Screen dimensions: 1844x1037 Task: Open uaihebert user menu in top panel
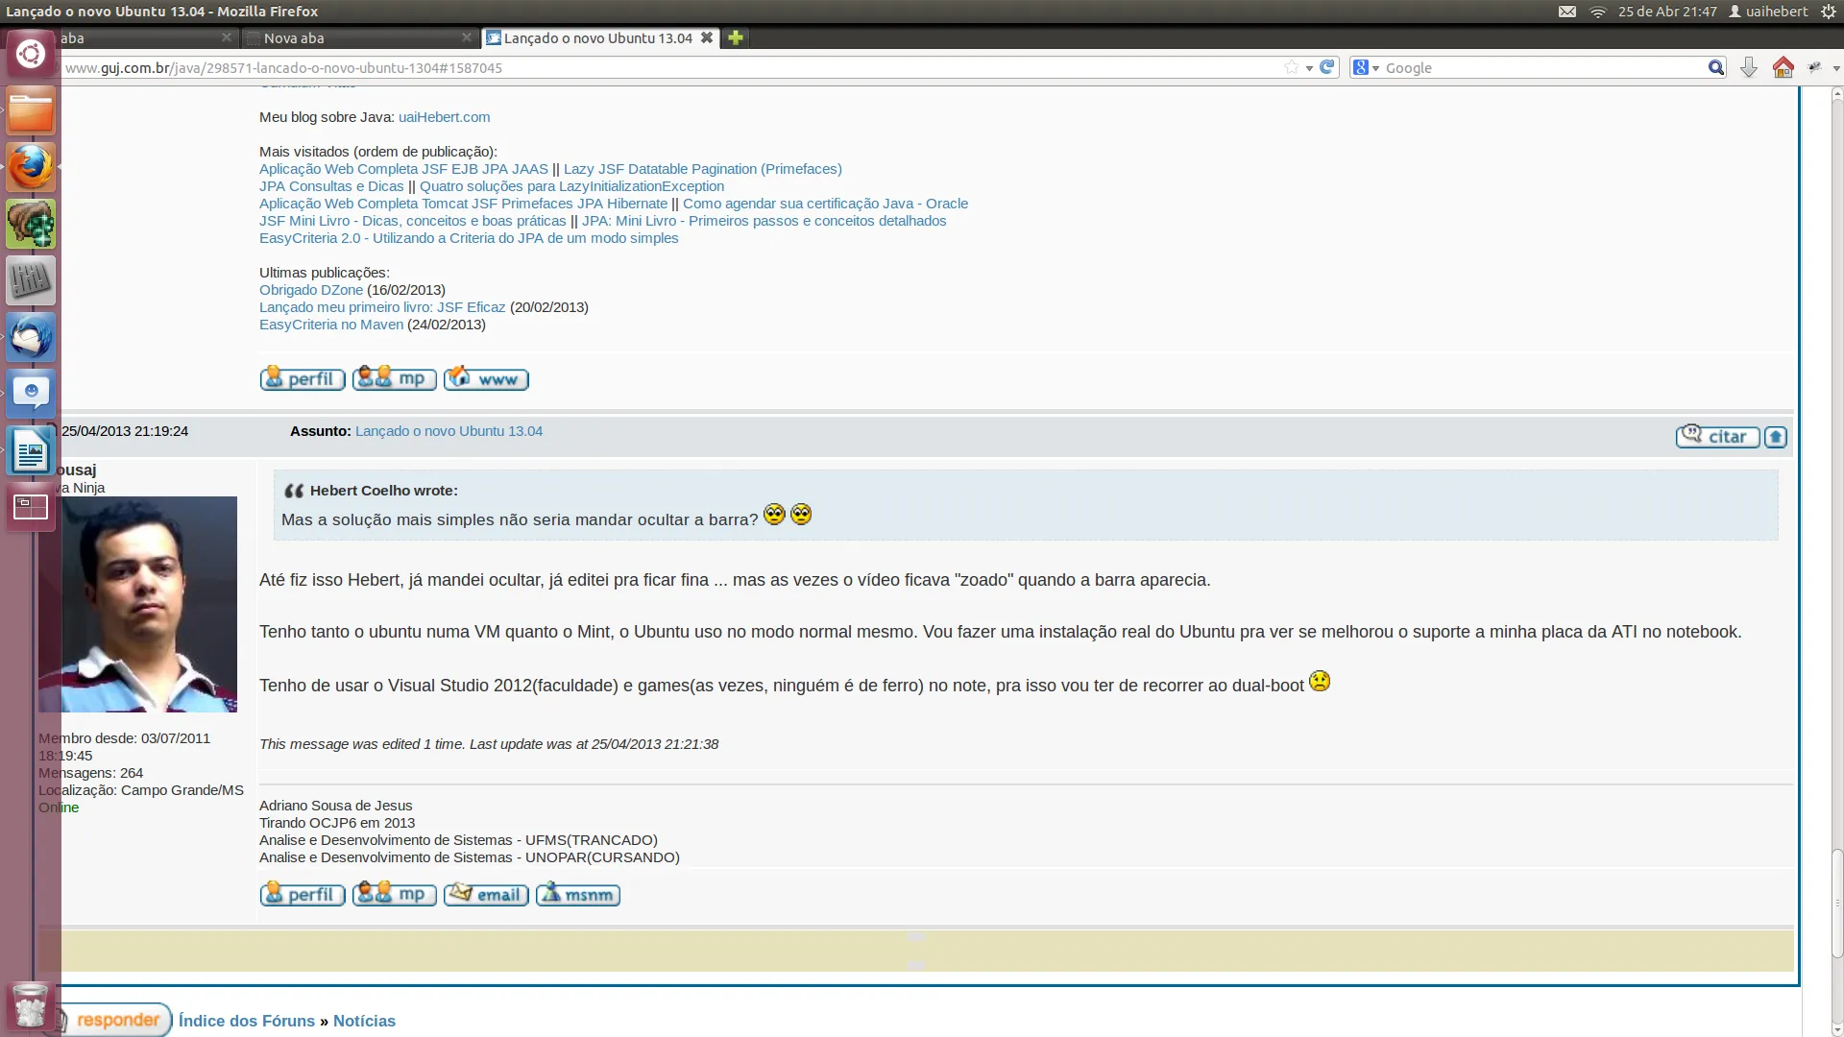pos(1768,12)
